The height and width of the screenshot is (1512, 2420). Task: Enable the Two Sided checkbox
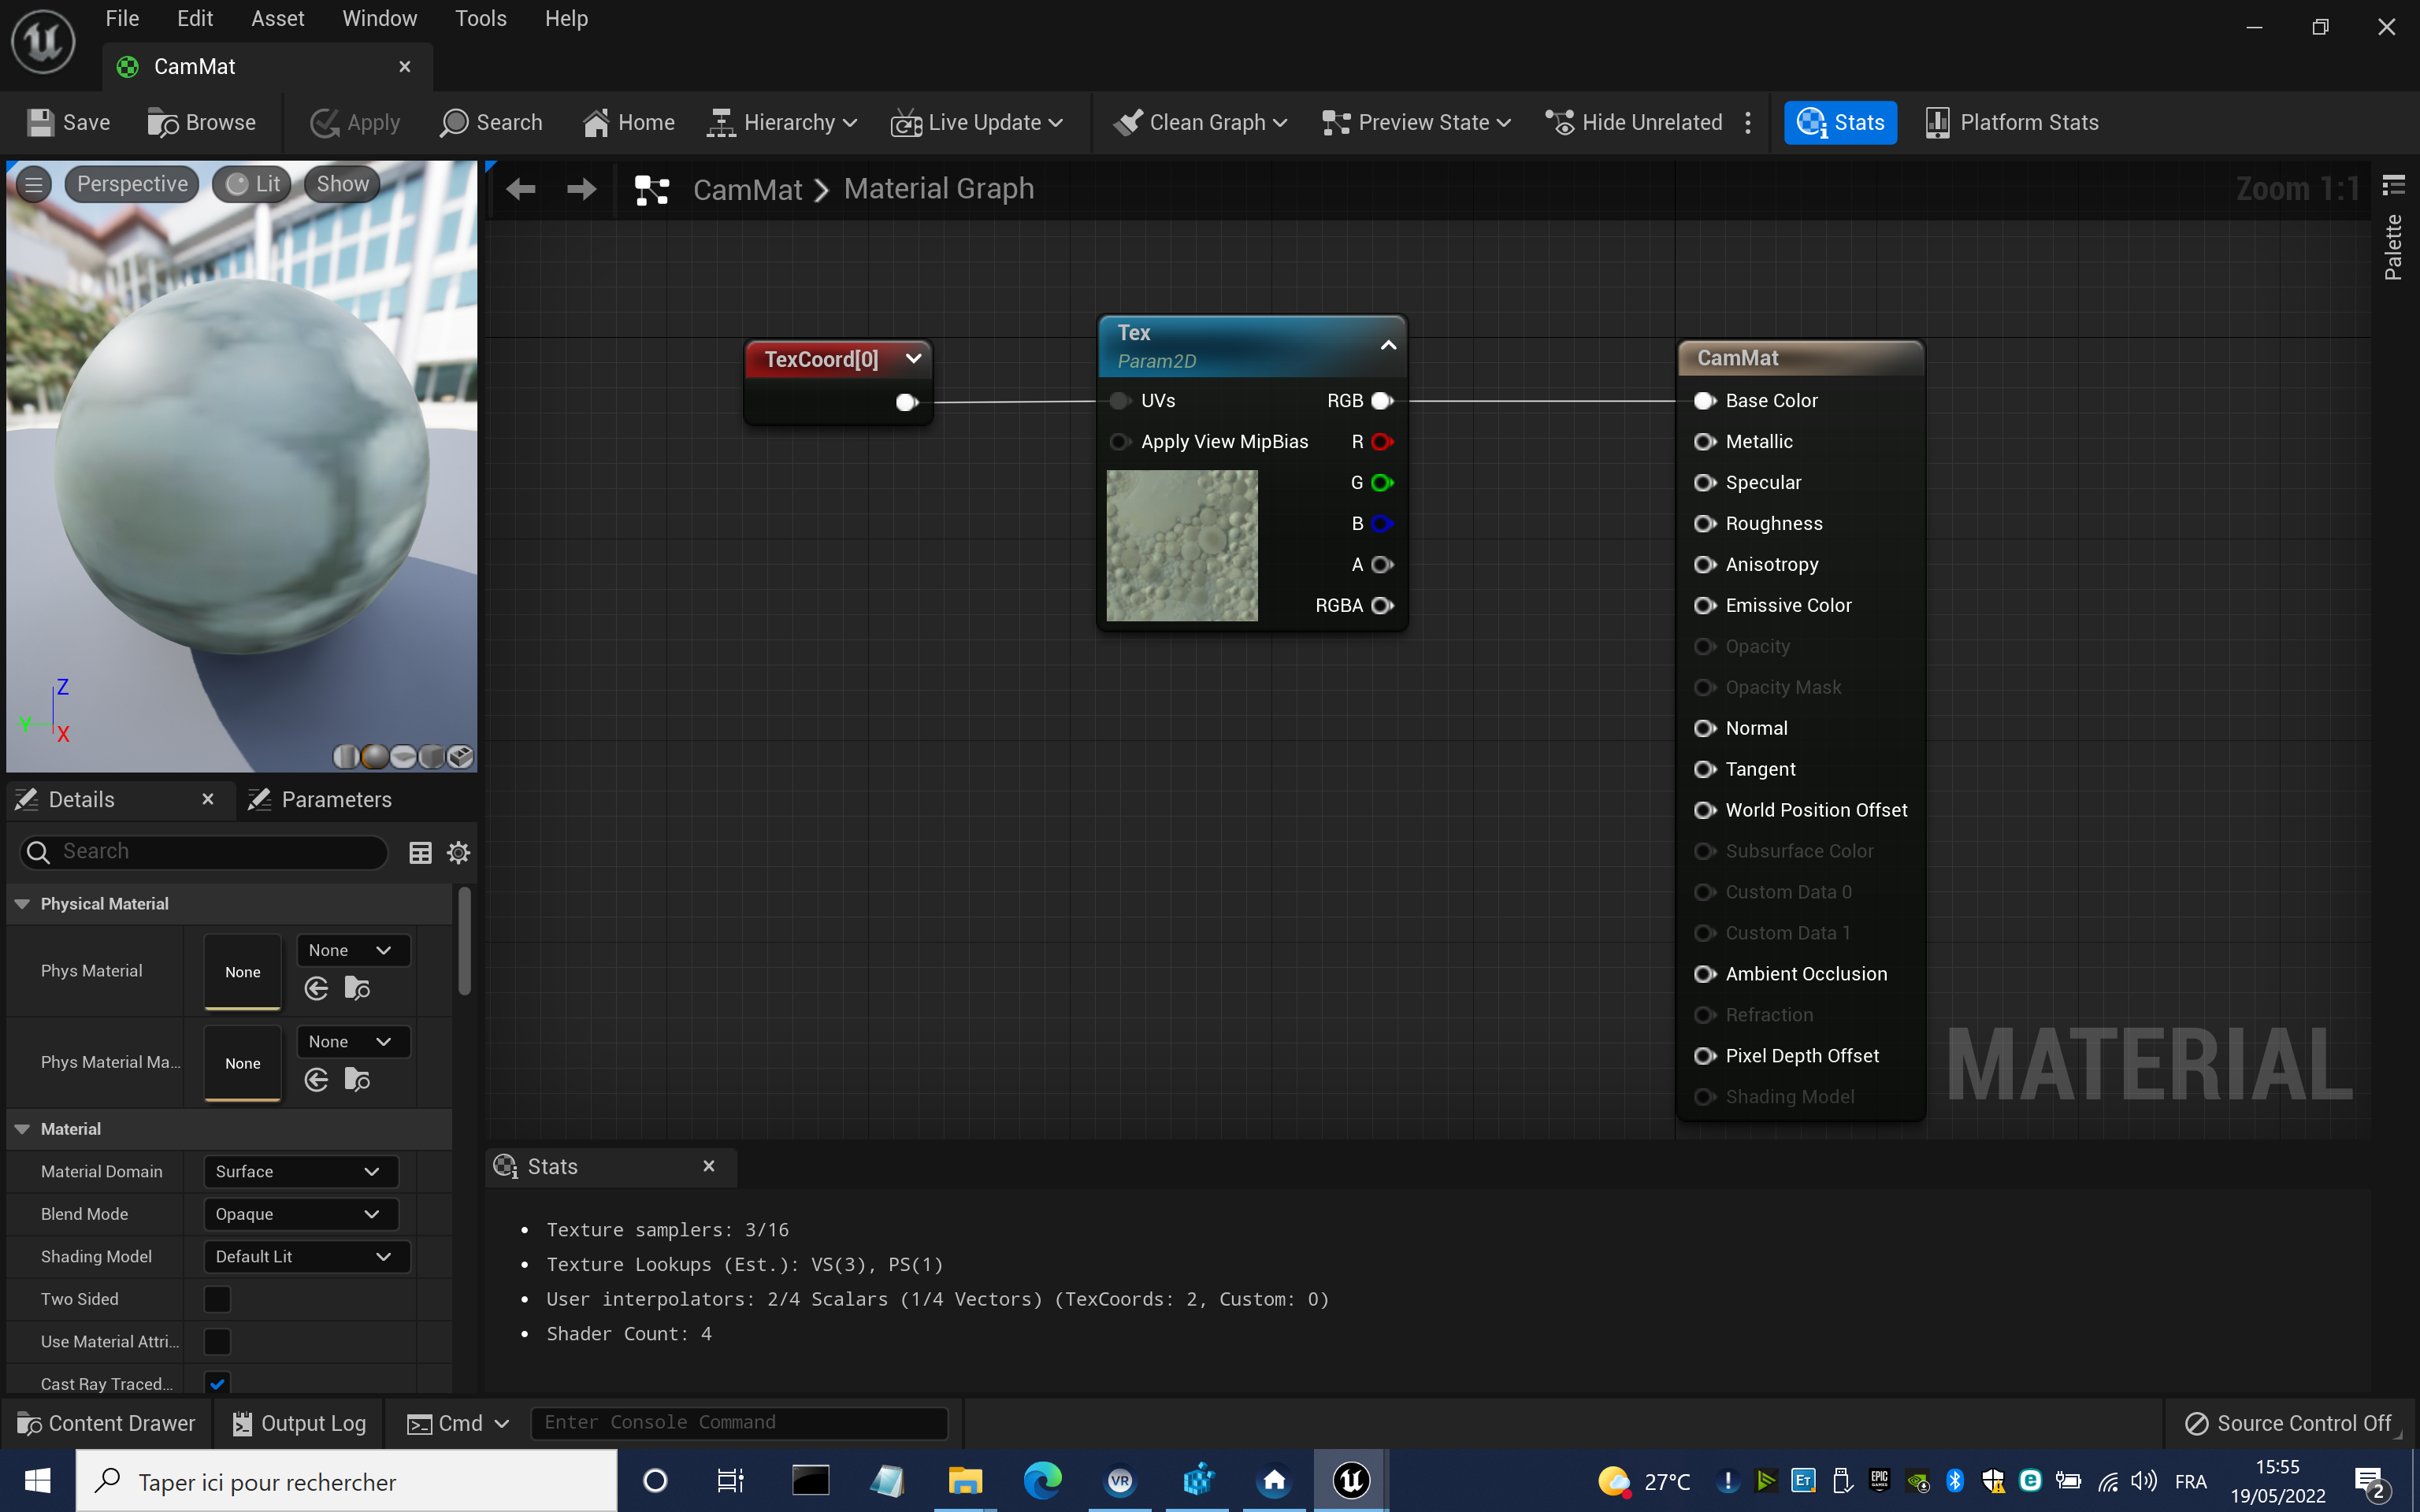pyautogui.click(x=217, y=1299)
